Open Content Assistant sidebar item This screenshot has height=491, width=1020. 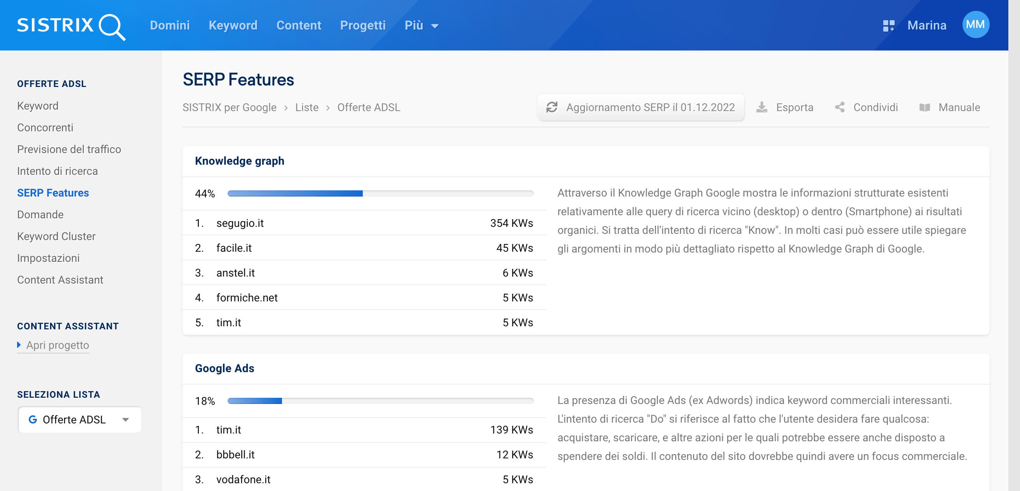tap(60, 280)
